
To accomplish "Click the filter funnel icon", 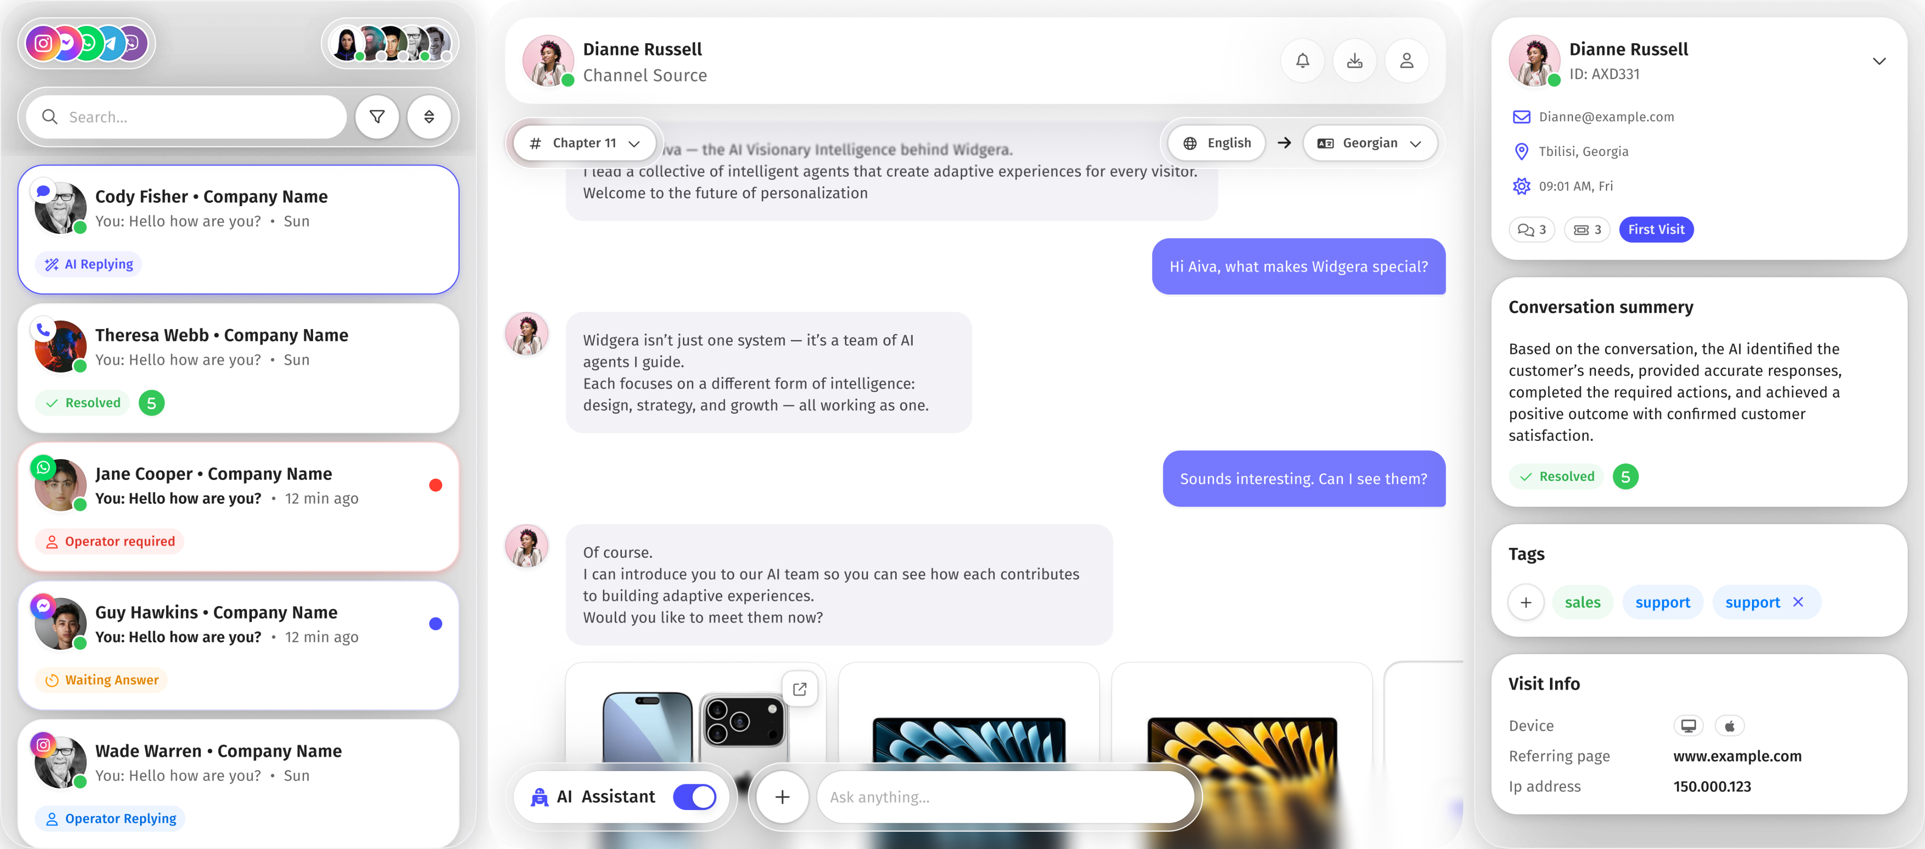I will point(377,116).
